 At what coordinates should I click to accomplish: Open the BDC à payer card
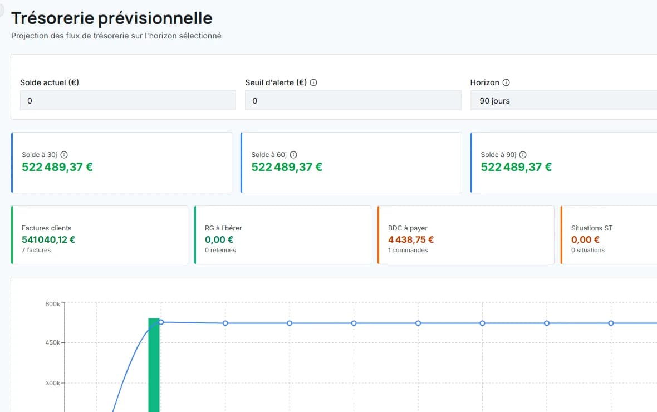pyautogui.click(x=466, y=235)
